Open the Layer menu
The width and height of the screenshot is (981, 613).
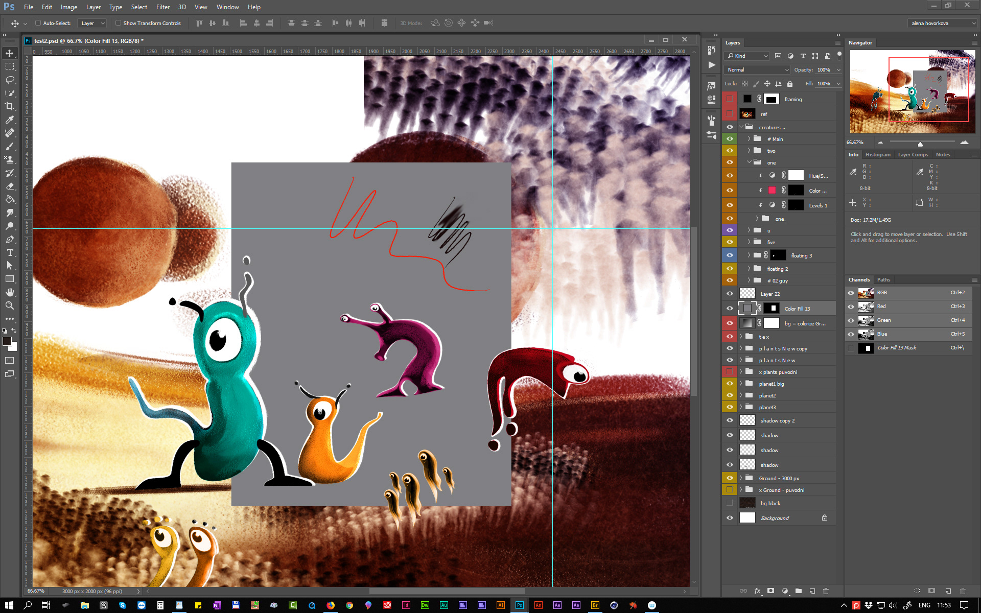tap(94, 7)
